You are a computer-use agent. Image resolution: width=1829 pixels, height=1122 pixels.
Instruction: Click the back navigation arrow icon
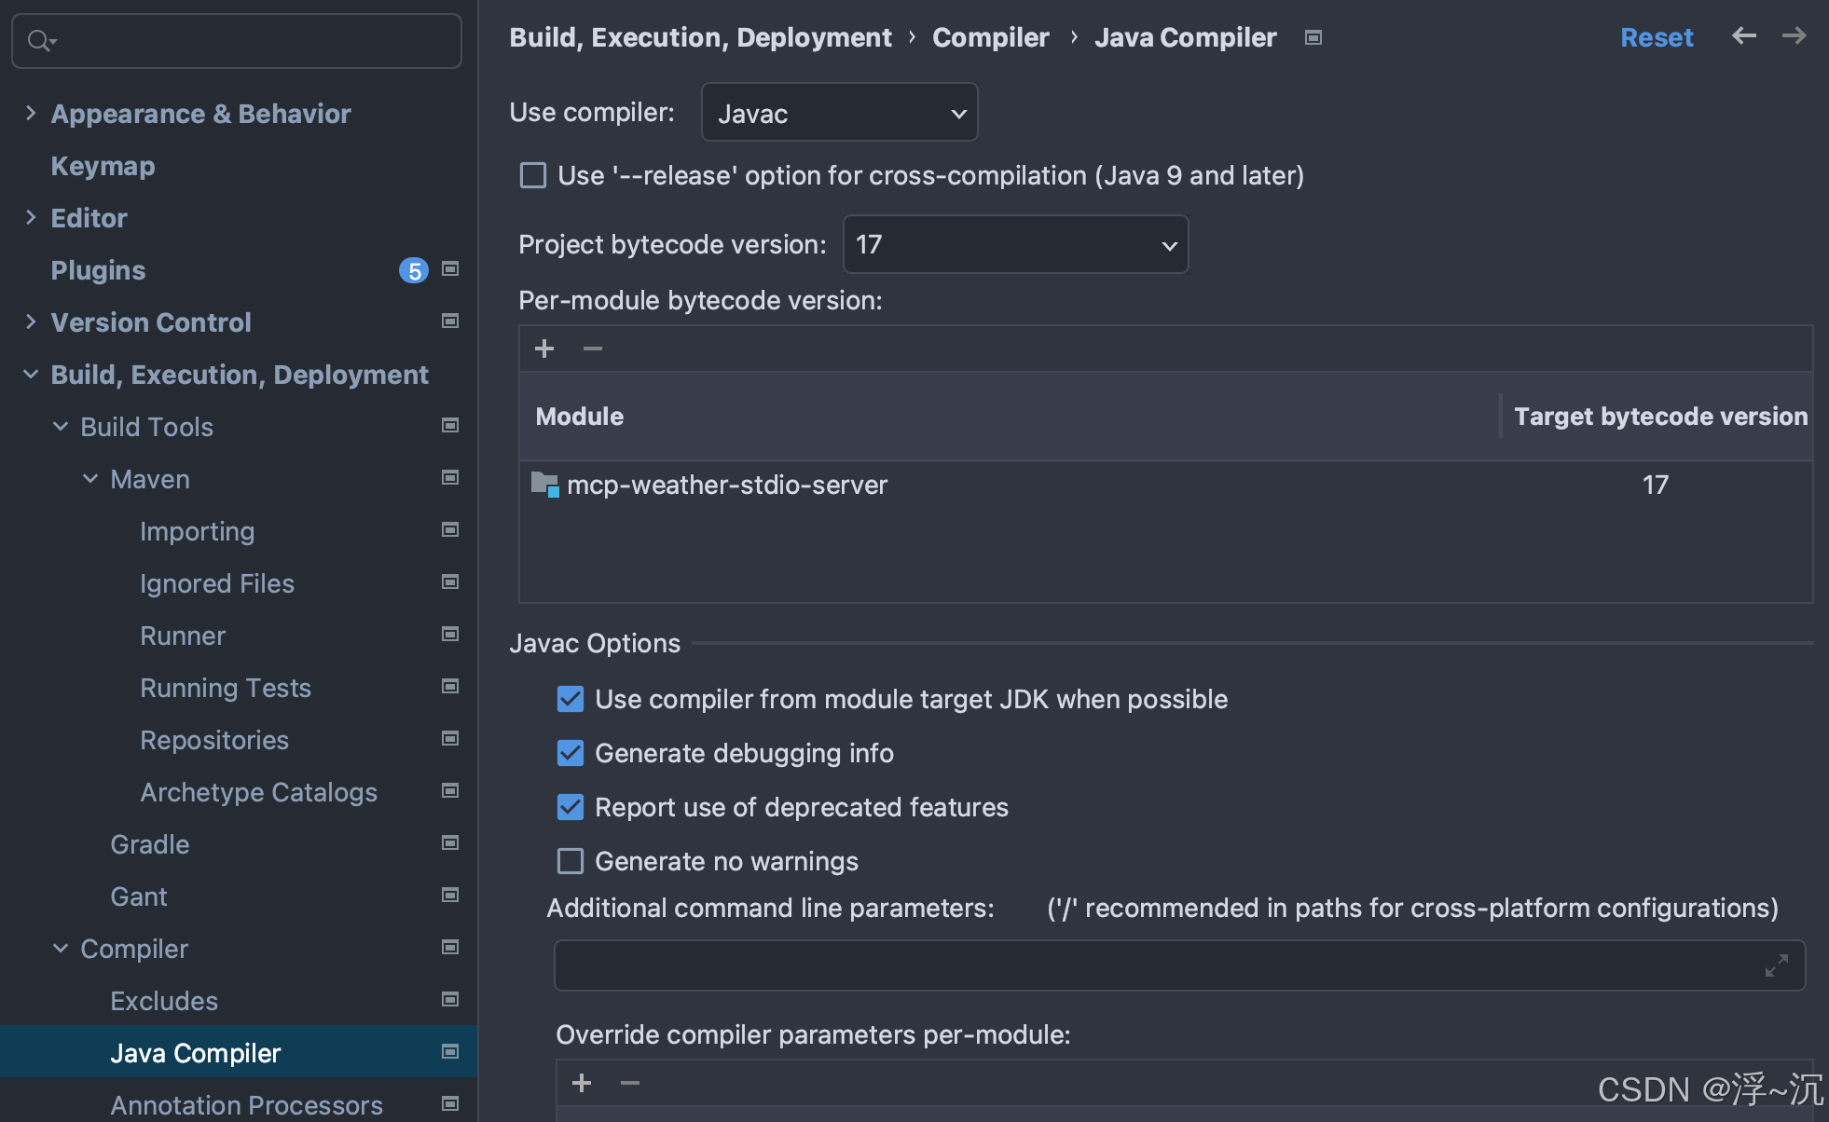[x=1743, y=36]
